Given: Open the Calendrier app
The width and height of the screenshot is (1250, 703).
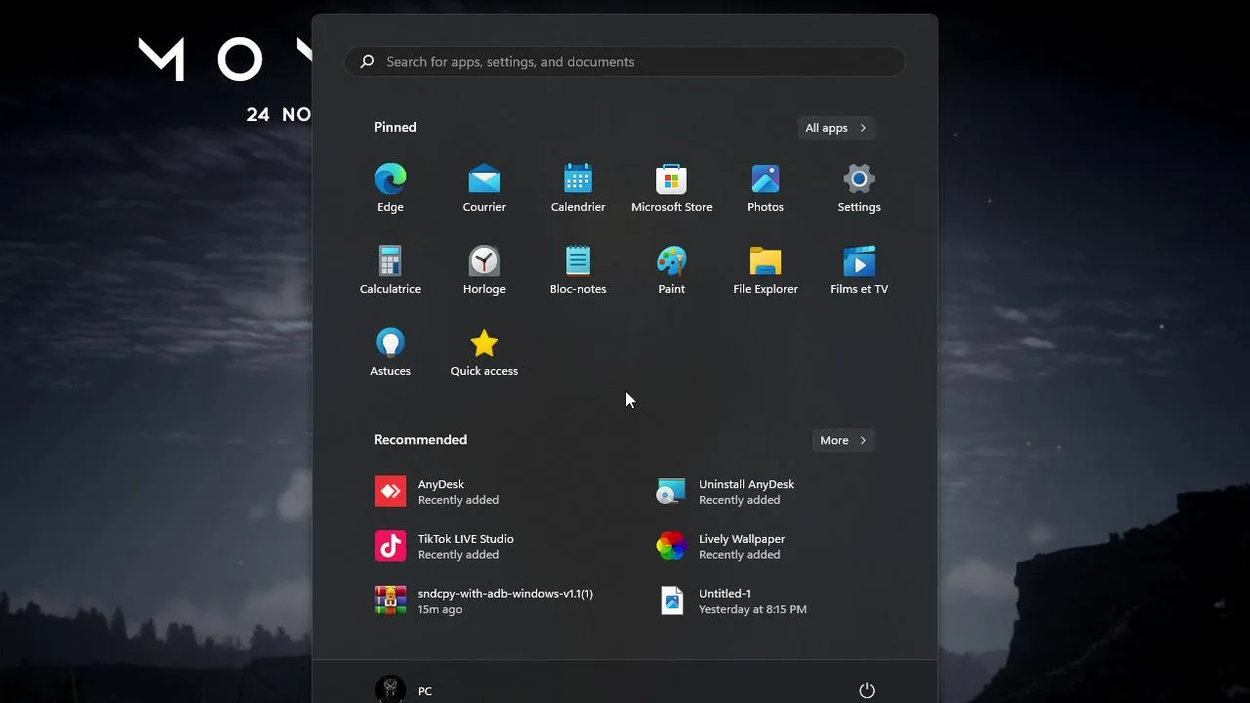Looking at the screenshot, I should pos(578,180).
